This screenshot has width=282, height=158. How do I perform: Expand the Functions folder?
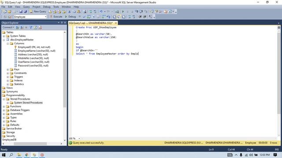point(4,106)
